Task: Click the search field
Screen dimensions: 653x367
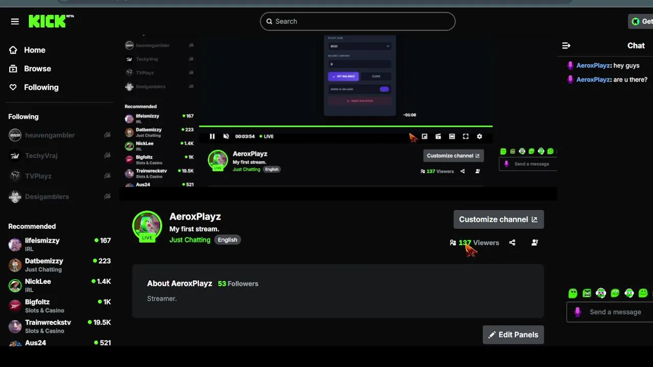Action: coord(358,21)
